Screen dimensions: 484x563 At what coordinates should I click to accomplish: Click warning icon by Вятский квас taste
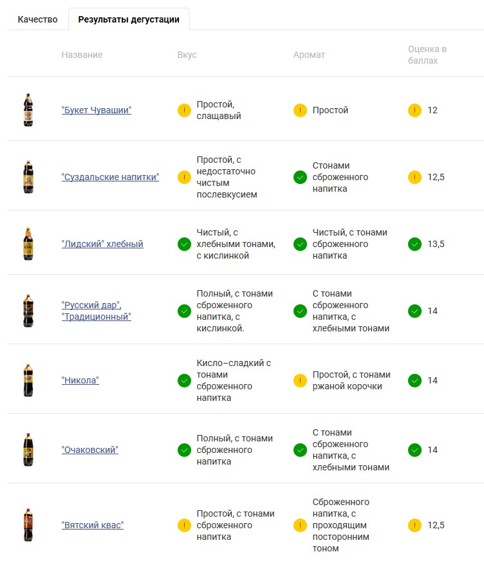click(184, 525)
